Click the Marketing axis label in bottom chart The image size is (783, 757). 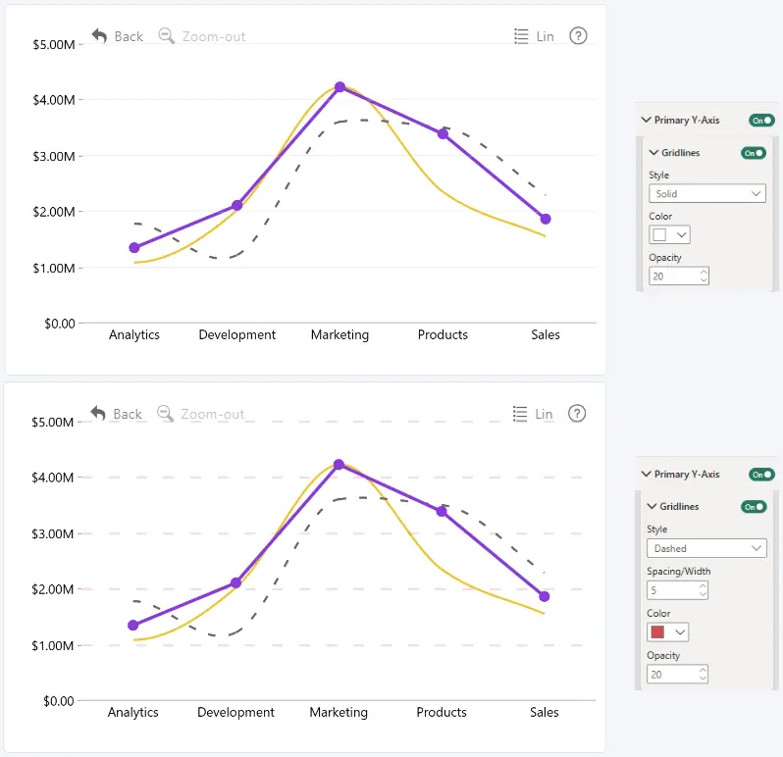[x=339, y=713]
